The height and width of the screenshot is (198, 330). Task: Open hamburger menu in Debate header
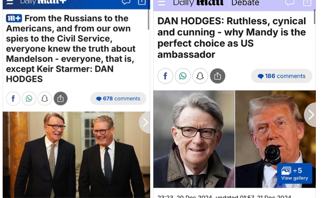click(x=162, y=3)
